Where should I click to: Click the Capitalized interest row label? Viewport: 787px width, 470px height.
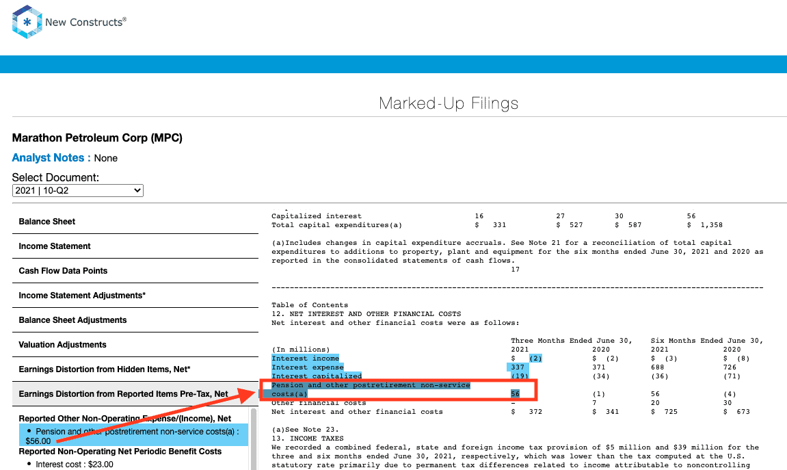click(317, 216)
